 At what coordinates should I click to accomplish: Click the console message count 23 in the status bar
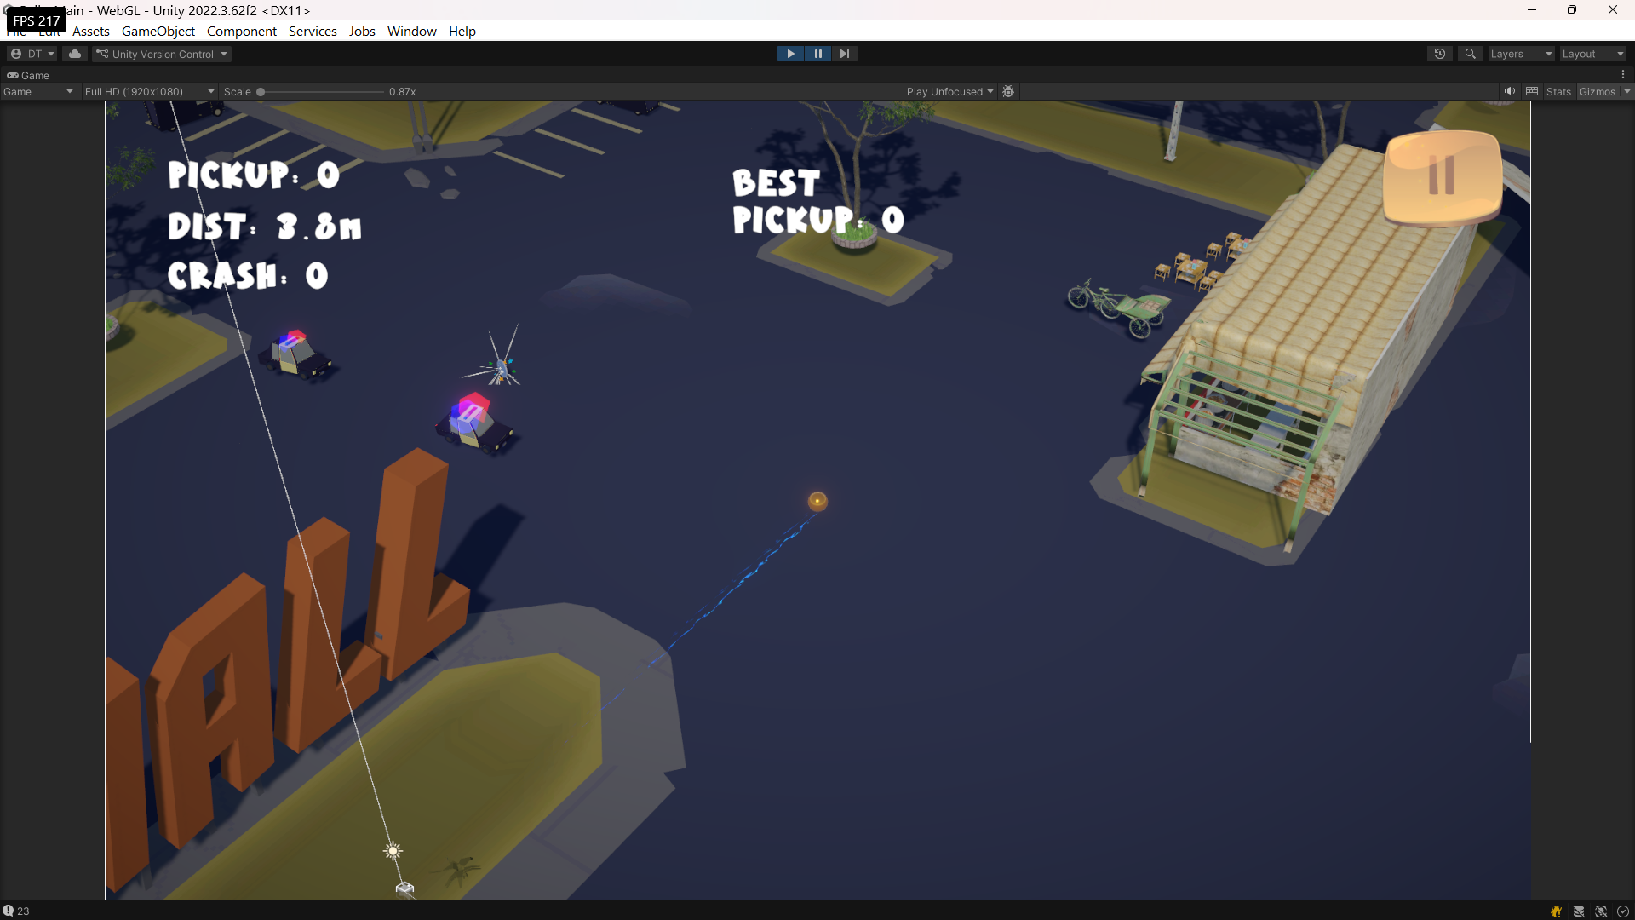tap(16, 911)
